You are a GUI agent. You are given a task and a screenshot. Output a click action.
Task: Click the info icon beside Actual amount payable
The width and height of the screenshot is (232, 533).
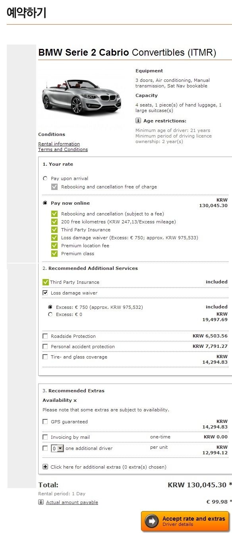click(41, 502)
